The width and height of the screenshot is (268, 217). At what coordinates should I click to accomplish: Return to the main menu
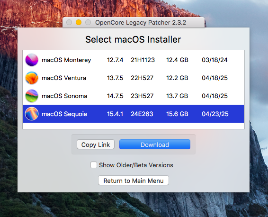click(134, 181)
